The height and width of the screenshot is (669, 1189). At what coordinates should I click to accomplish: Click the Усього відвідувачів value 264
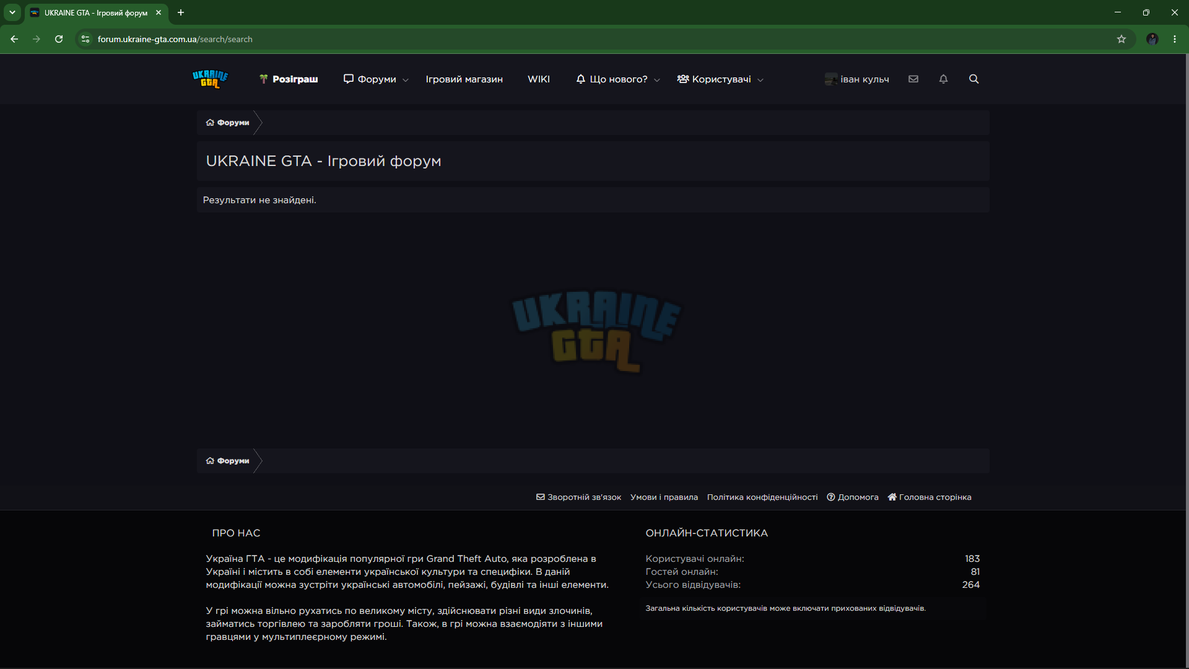coord(971,585)
